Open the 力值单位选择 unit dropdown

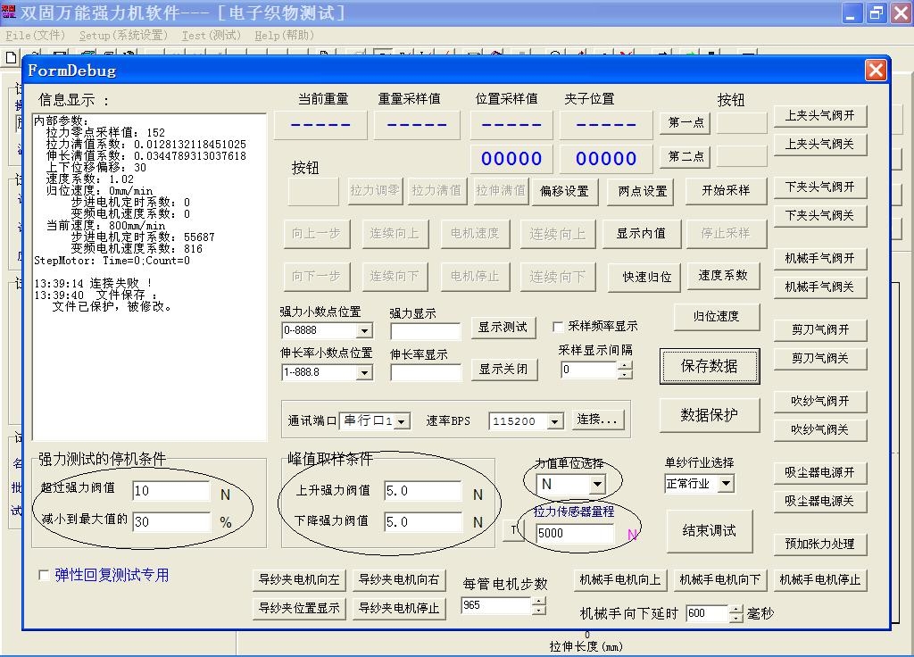[596, 484]
